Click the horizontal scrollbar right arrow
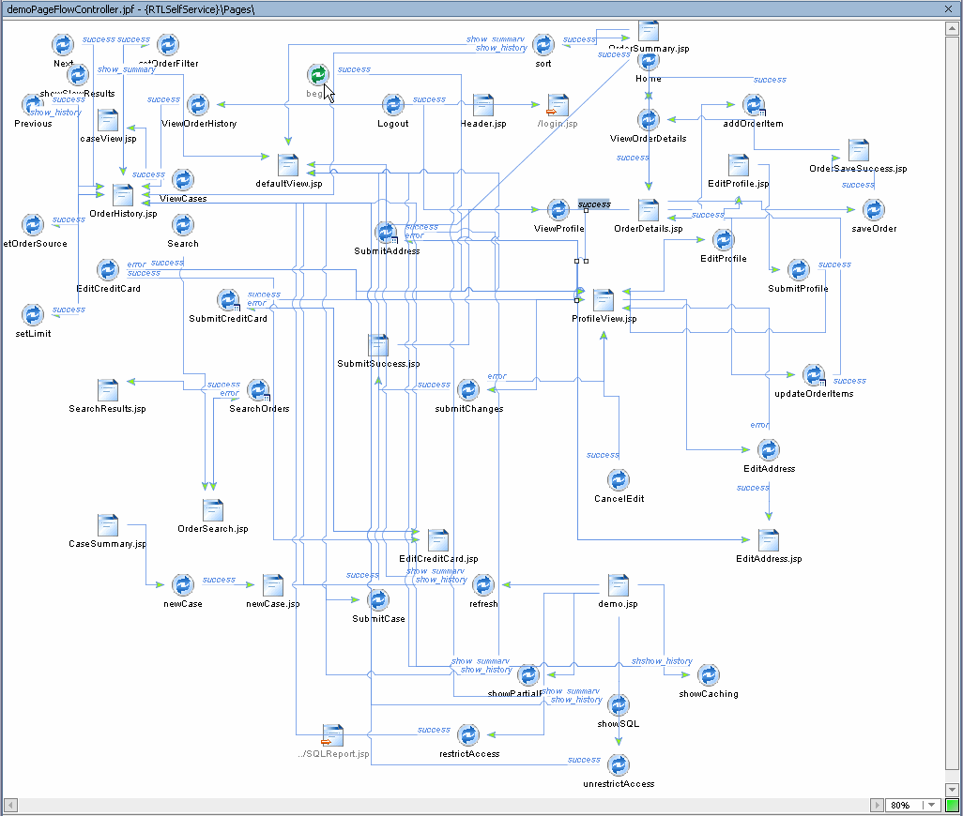This screenshot has width=963, height=816. click(x=877, y=805)
